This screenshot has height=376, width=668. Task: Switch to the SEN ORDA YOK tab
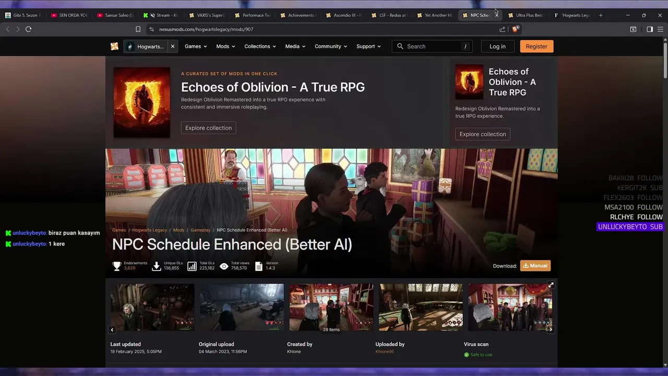pos(70,15)
